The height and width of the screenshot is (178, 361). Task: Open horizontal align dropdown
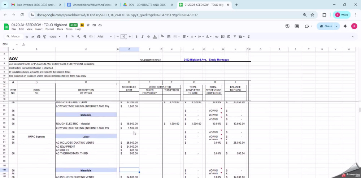point(186,36)
